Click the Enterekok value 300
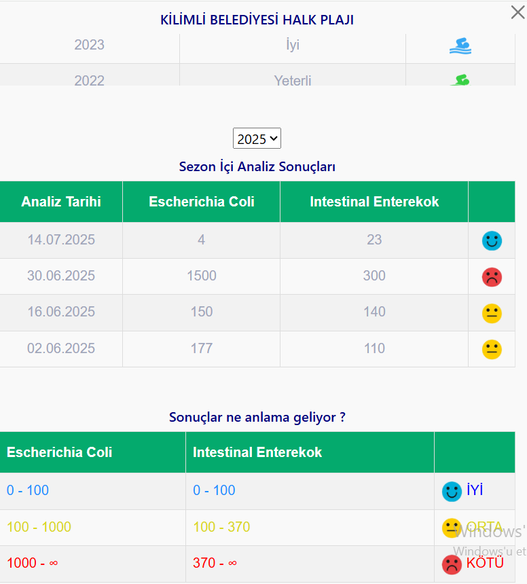527x584 pixels. pos(374,276)
